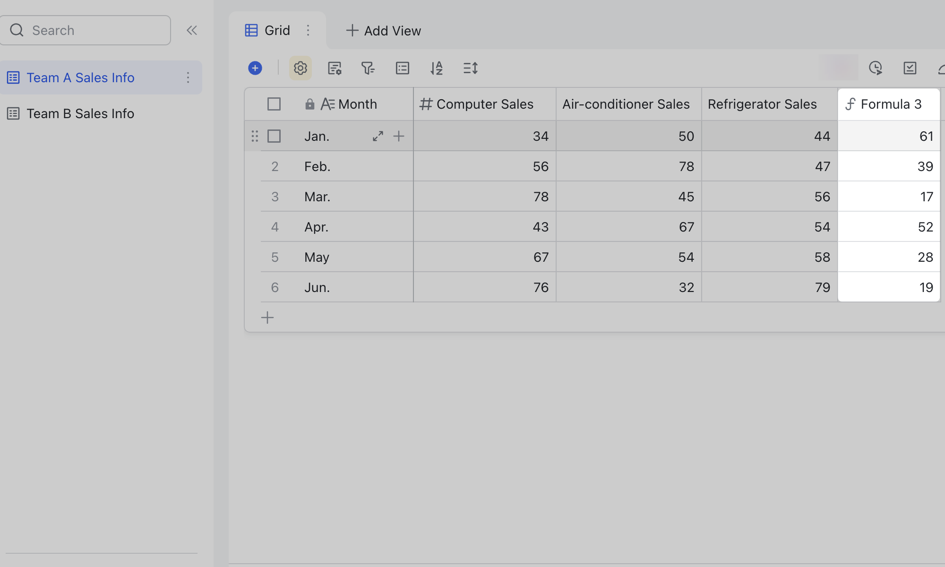Click the drag handle on Jan. row
Viewport: 945px width, 567px height.
[255, 136]
